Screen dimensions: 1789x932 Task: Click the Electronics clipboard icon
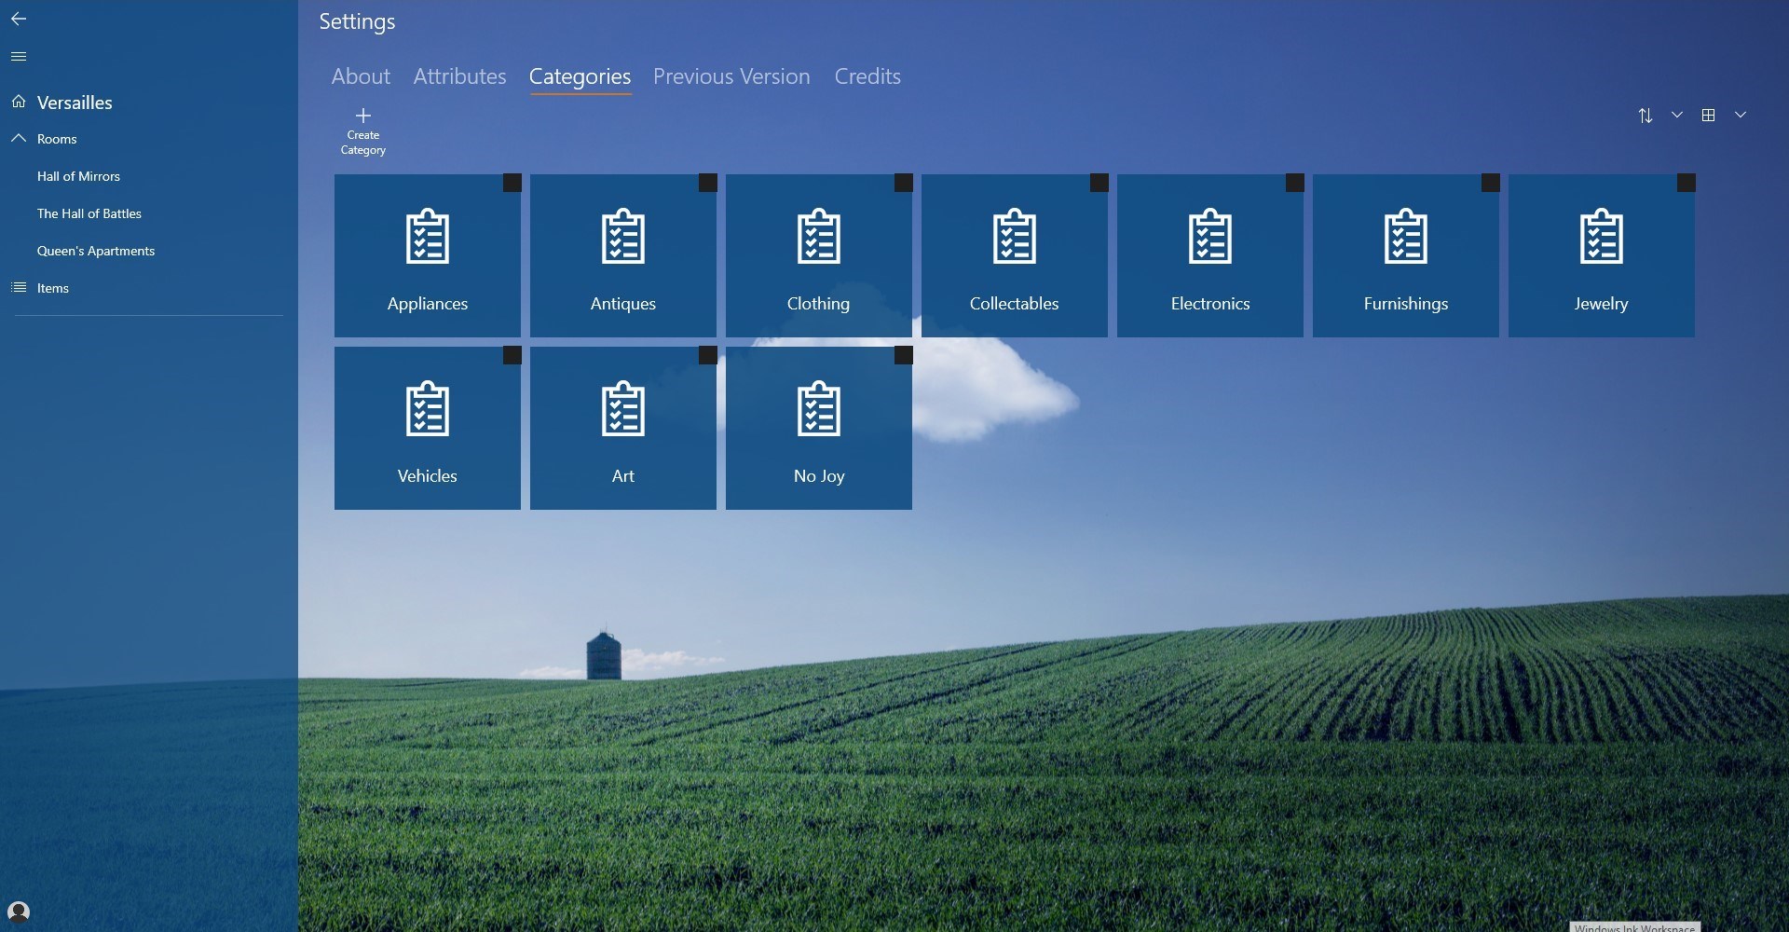1210,236
